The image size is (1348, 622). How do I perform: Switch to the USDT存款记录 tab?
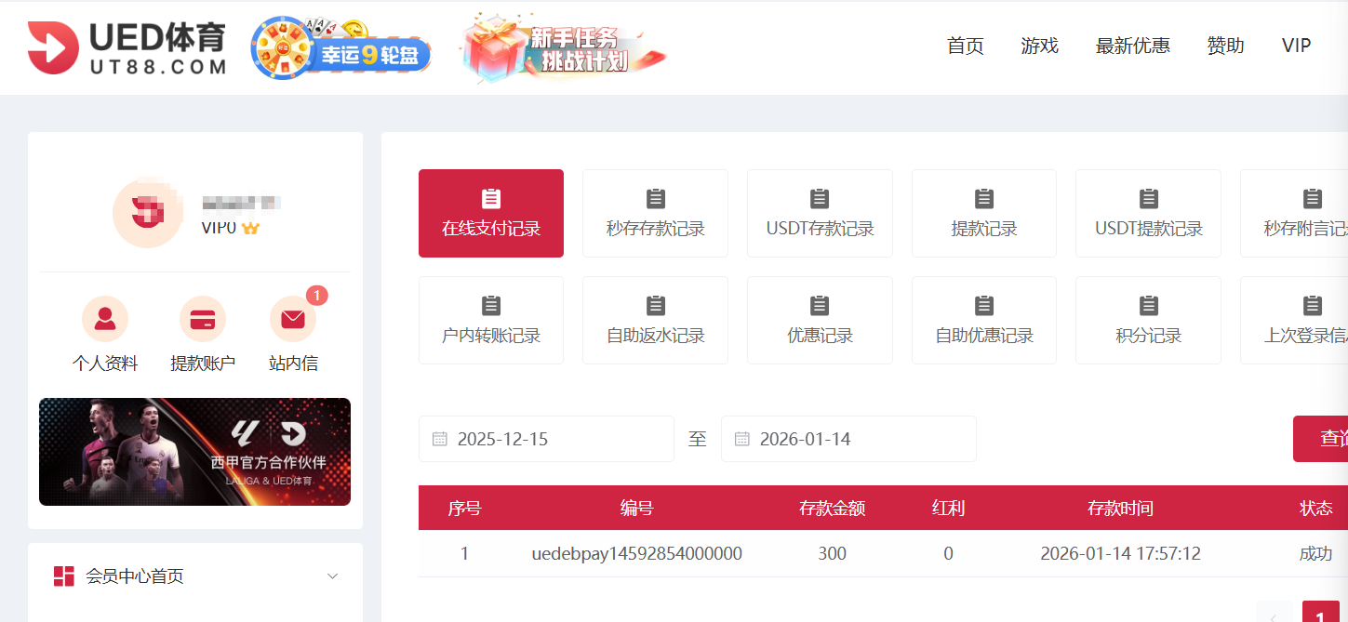click(x=820, y=213)
